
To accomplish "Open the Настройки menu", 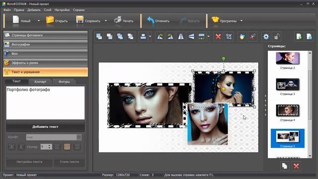I will point(62,10).
